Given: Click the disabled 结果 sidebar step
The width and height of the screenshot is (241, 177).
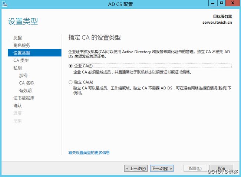Looking at the screenshot, I should tap(17, 121).
